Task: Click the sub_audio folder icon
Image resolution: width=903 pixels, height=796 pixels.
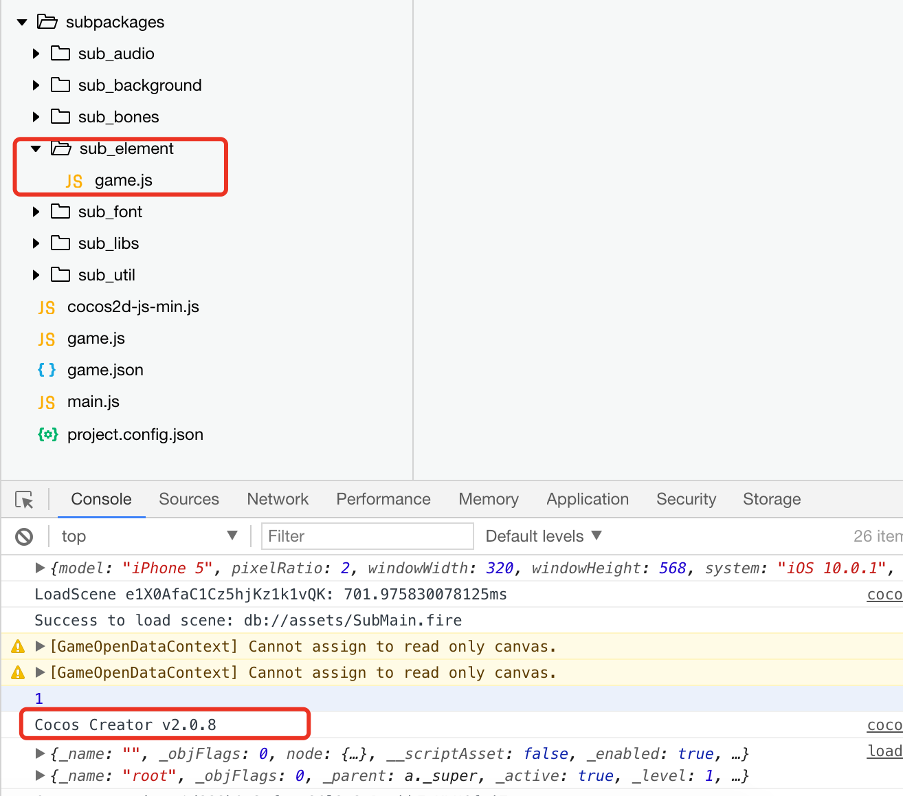Action: tap(60, 54)
